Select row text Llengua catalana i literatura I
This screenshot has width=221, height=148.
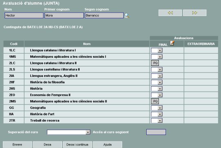(x=53, y=50)
